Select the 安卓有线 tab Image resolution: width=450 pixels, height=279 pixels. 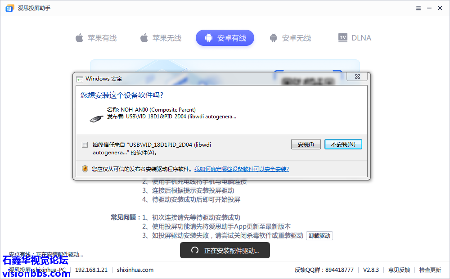(225, 38)
